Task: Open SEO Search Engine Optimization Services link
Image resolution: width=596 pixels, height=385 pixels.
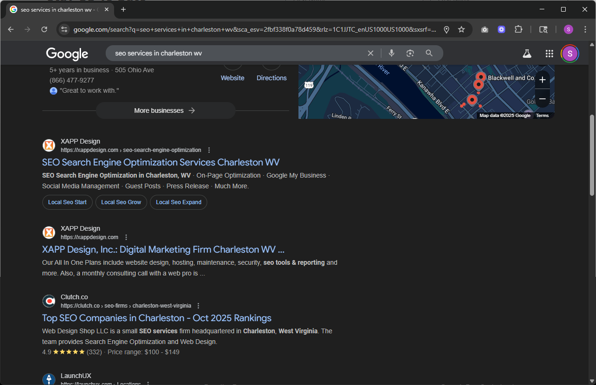Action: pos(161,162)
